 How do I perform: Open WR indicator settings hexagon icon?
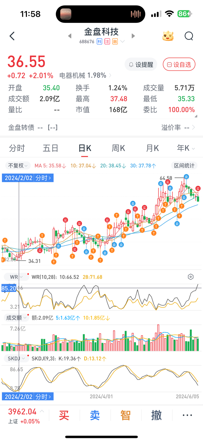click(191, 277)
